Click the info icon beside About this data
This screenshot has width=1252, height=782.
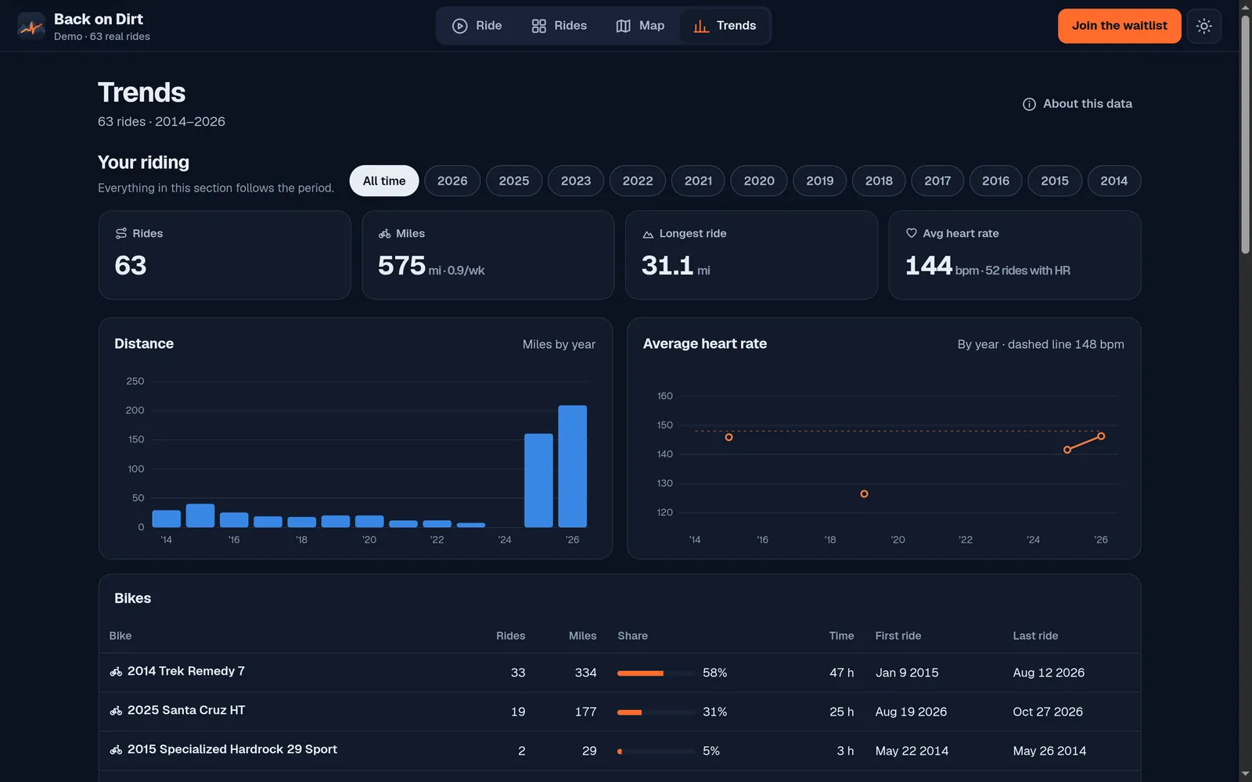pos(1029,104)
